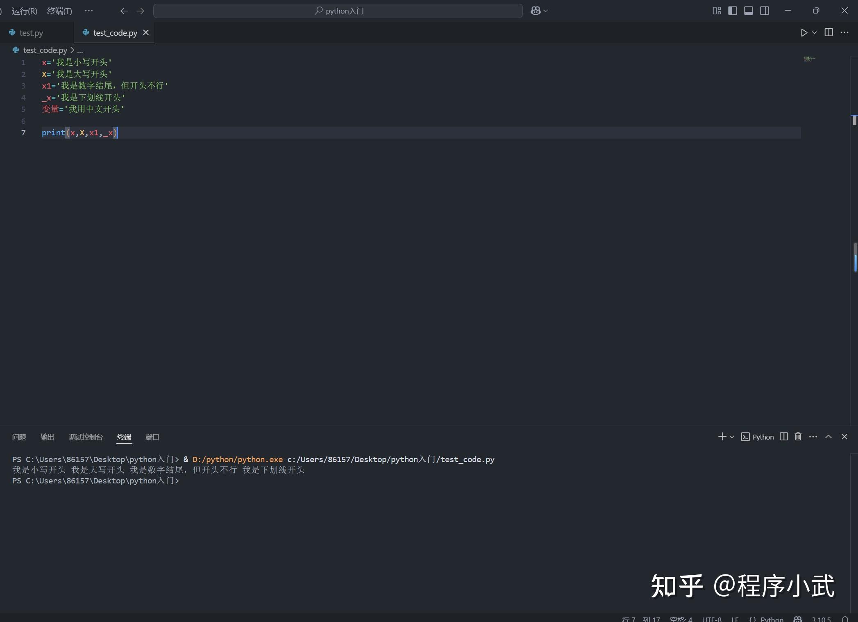Run Python file with play icon
Viewport: 858px width, 622px height.
804,33
